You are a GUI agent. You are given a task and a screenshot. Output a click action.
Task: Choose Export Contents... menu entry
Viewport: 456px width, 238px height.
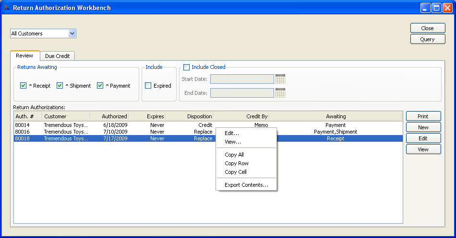(246, 185)
